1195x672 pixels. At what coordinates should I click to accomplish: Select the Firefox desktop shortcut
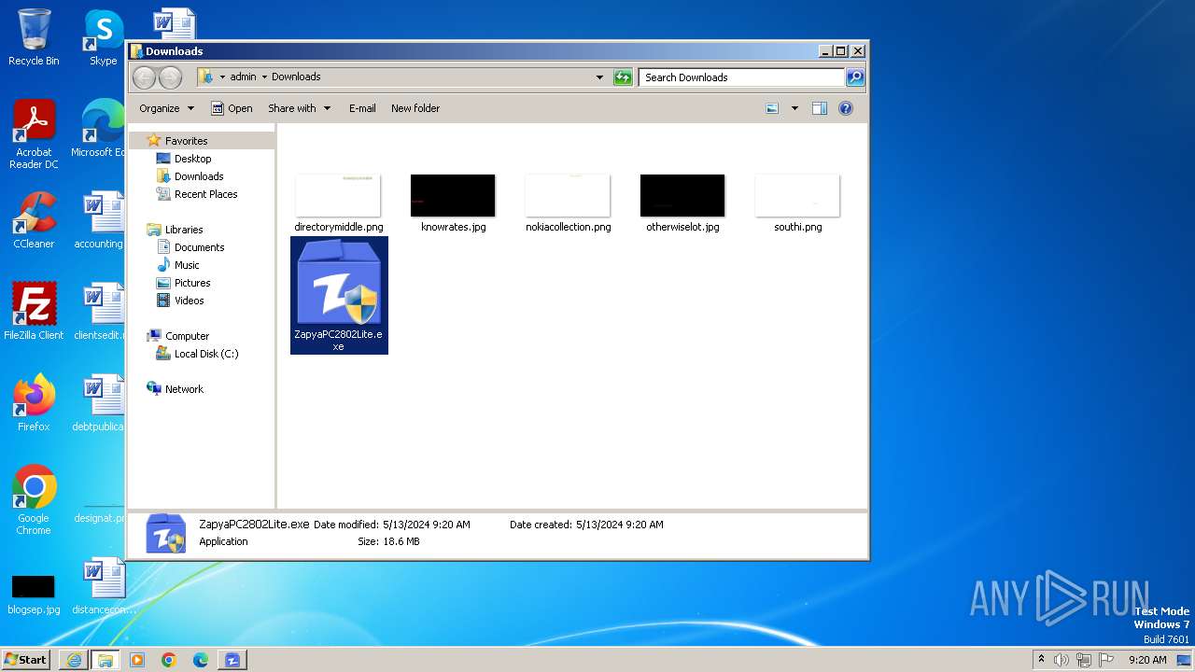coord(34,403)
